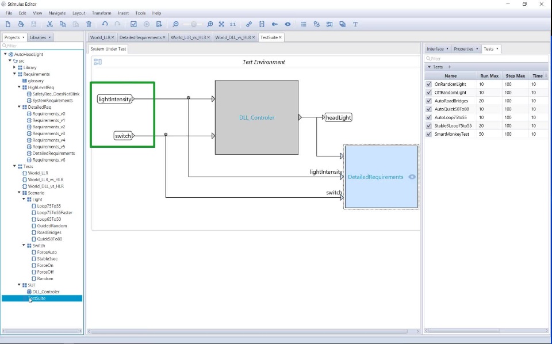
Task: Click the Delete trash icon in toolbar
Action: 89,24
